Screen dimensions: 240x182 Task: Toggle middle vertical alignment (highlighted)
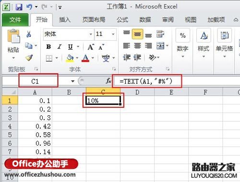(137, 34)
